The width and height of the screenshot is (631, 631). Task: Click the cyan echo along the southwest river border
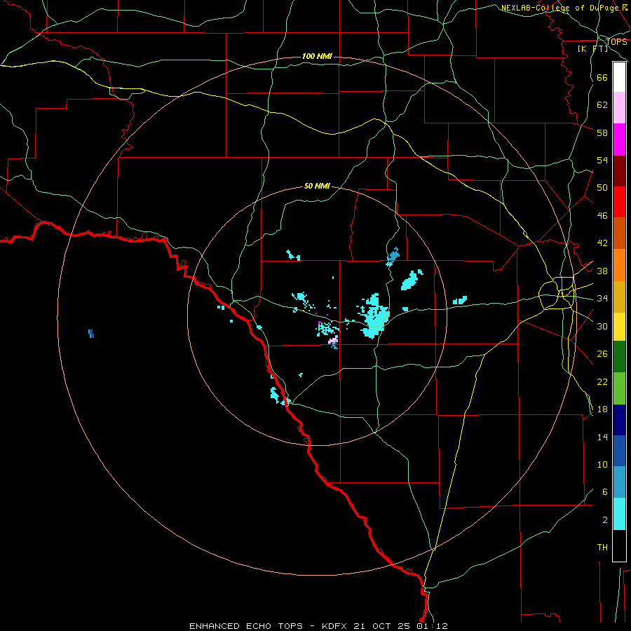(276, 395)
